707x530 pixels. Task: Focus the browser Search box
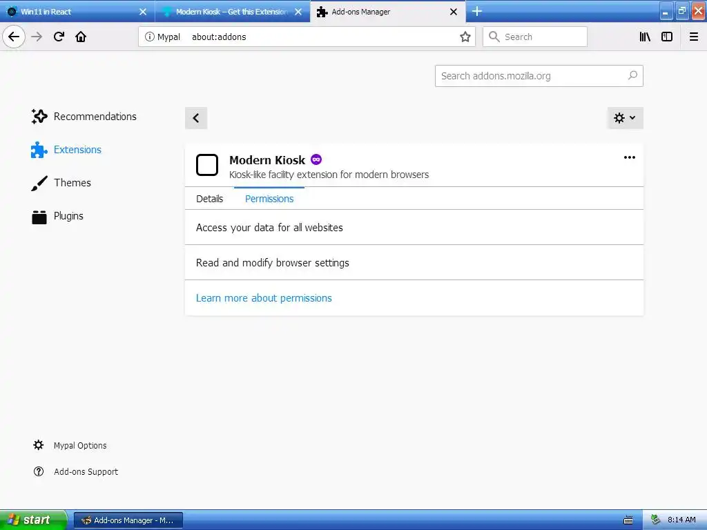pos(535,37)
